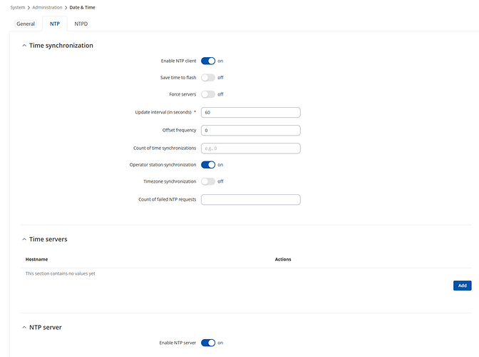Focus the Offset frequency field

click(250, 131)
